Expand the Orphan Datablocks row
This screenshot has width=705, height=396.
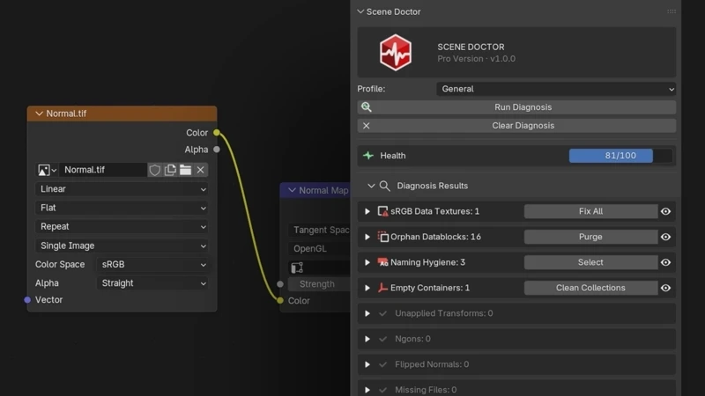[367, 237]
